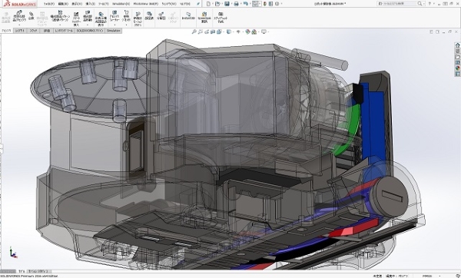461x278 pixels.
Task: Expand the search options dropdown arrow
Action: pyautogui.click(x=423, y=4)
